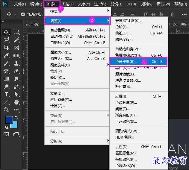Image resolution: width=189 pixels, height=170 pixels.
Task: Select the Clone Stamp tool
Action: [16, 63]
